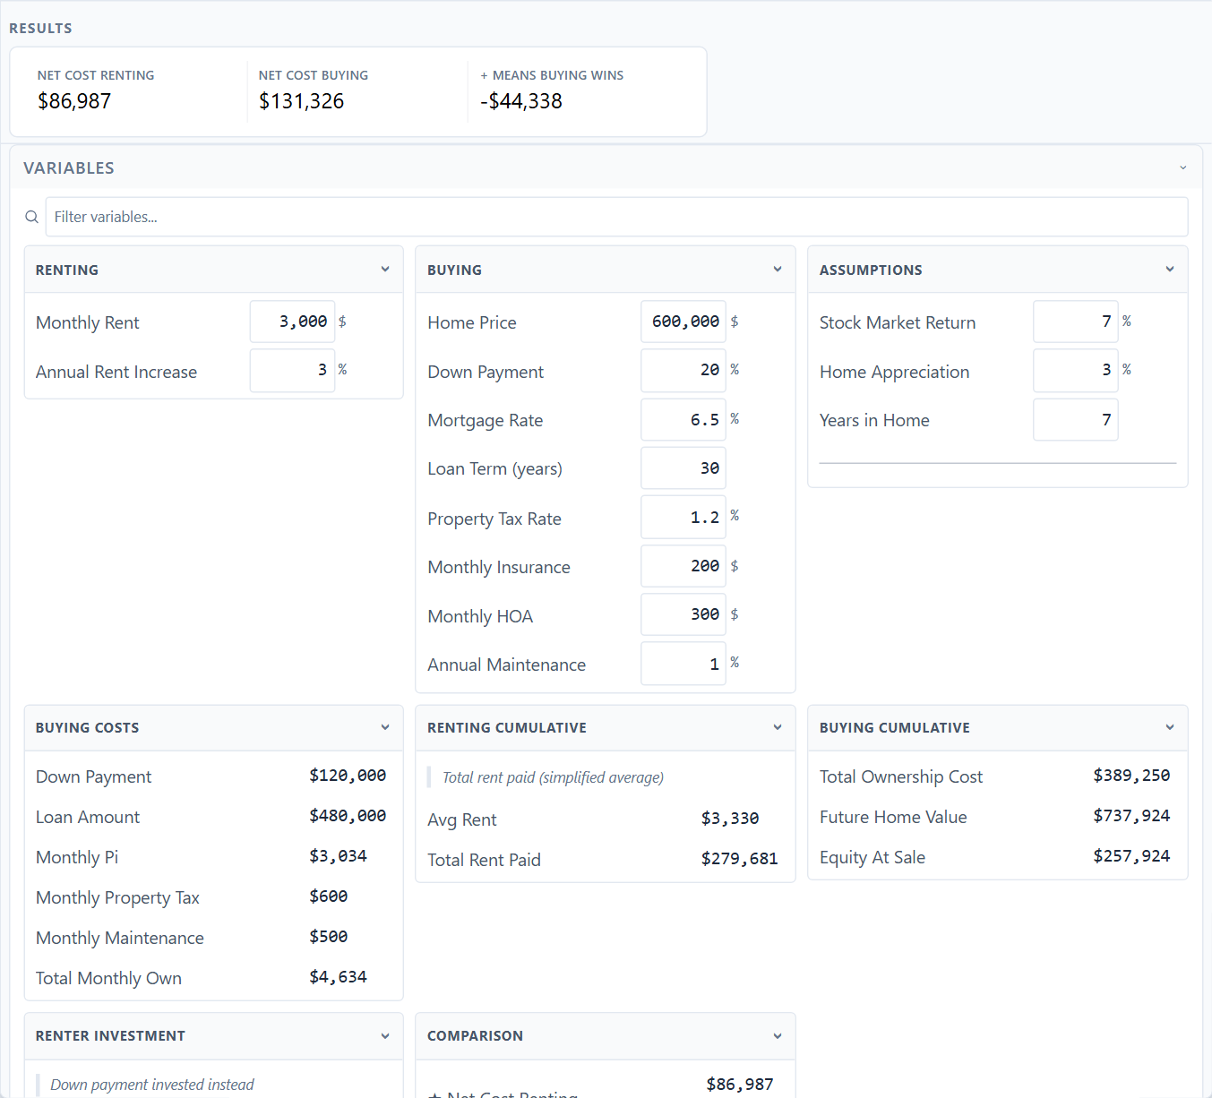
Task: Click the Net Cost Renting result $86,987
Action: [x=74, y=101]
